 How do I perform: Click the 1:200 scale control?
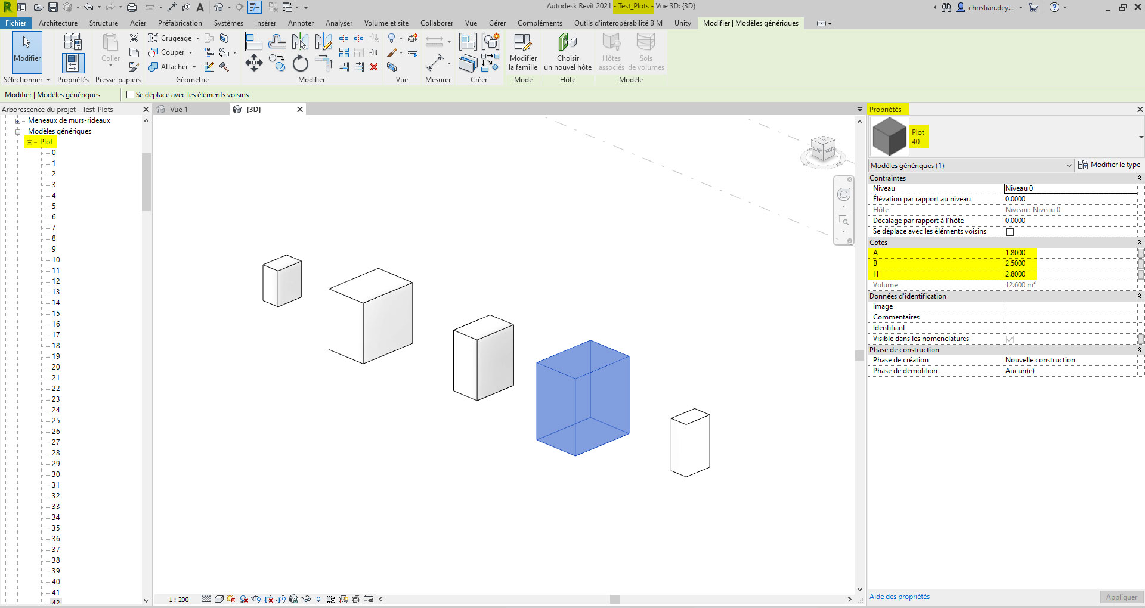pyautogui.click(x=177, y=600)
